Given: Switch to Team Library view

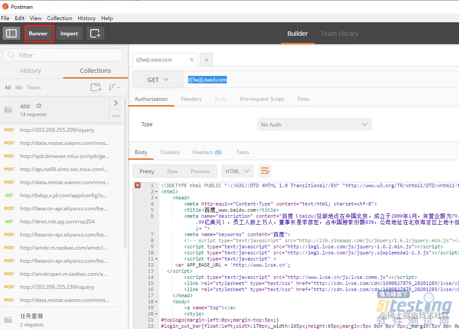Looking at the screenshot, I should (x=339, y=34).
